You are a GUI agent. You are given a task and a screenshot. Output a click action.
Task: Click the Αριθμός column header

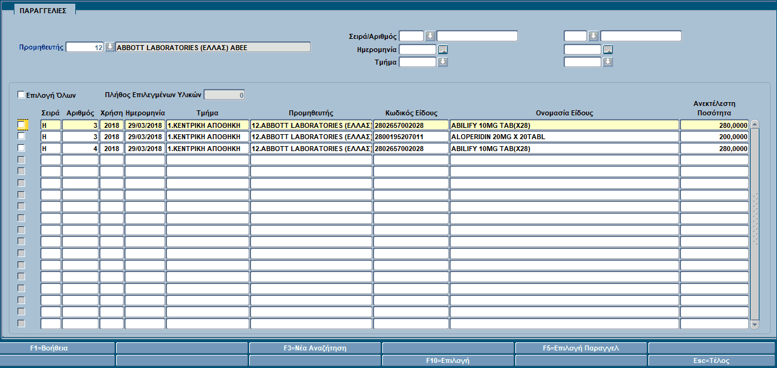[80, 113]
